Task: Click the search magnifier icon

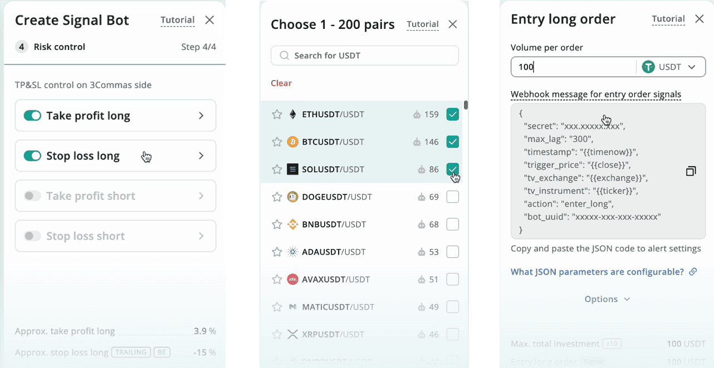Action: tap(285, 56)
